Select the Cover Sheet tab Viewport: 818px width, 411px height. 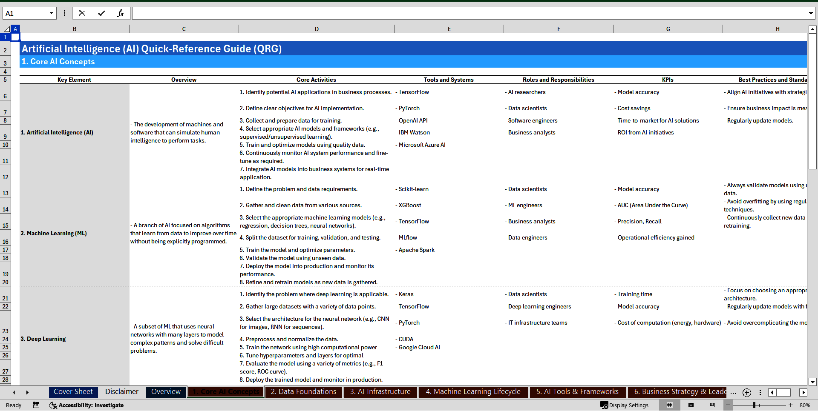(73, 392)
